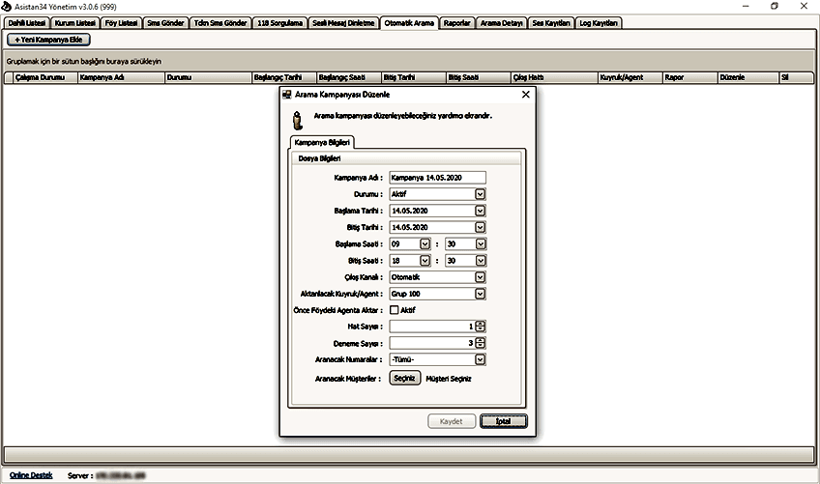Image resolution: width=820 pixels, height=484 pixels.
Task: Open the Çıkış Kanalı dropdown
Action: pos(480,277)
